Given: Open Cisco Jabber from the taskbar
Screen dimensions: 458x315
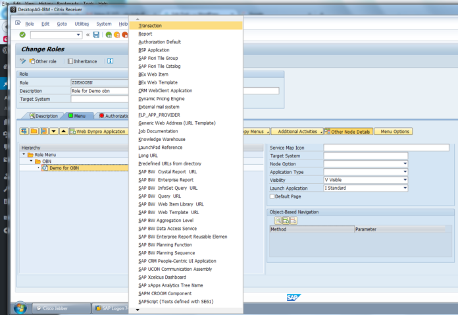Looking at the screenshot, I should pos(61,308).
